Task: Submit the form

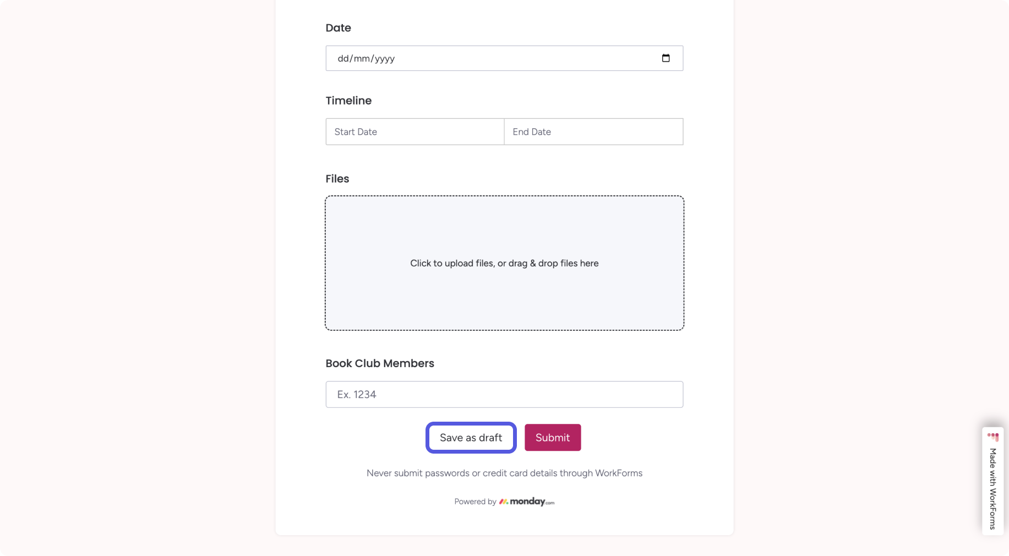Action: 553,438
